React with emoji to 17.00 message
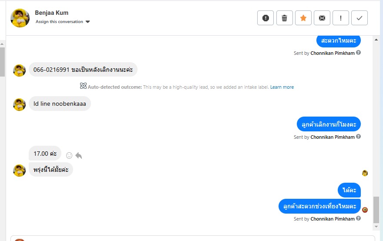Image resolution: width=383 pixels, height=241 pixels. (x=69, y=155)
